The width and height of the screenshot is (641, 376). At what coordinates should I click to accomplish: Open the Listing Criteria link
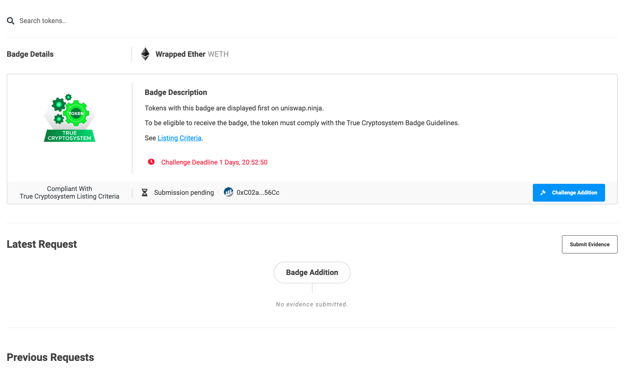[x=179, y=138]
